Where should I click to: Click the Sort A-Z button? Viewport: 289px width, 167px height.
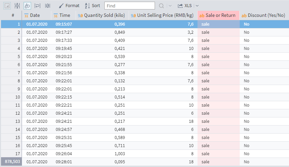pyautogui.click(x=92, y=6)
